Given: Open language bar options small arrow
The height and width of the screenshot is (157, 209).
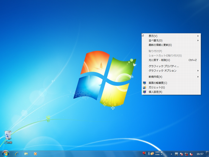Looking at the screenshot, I should 162,155.
